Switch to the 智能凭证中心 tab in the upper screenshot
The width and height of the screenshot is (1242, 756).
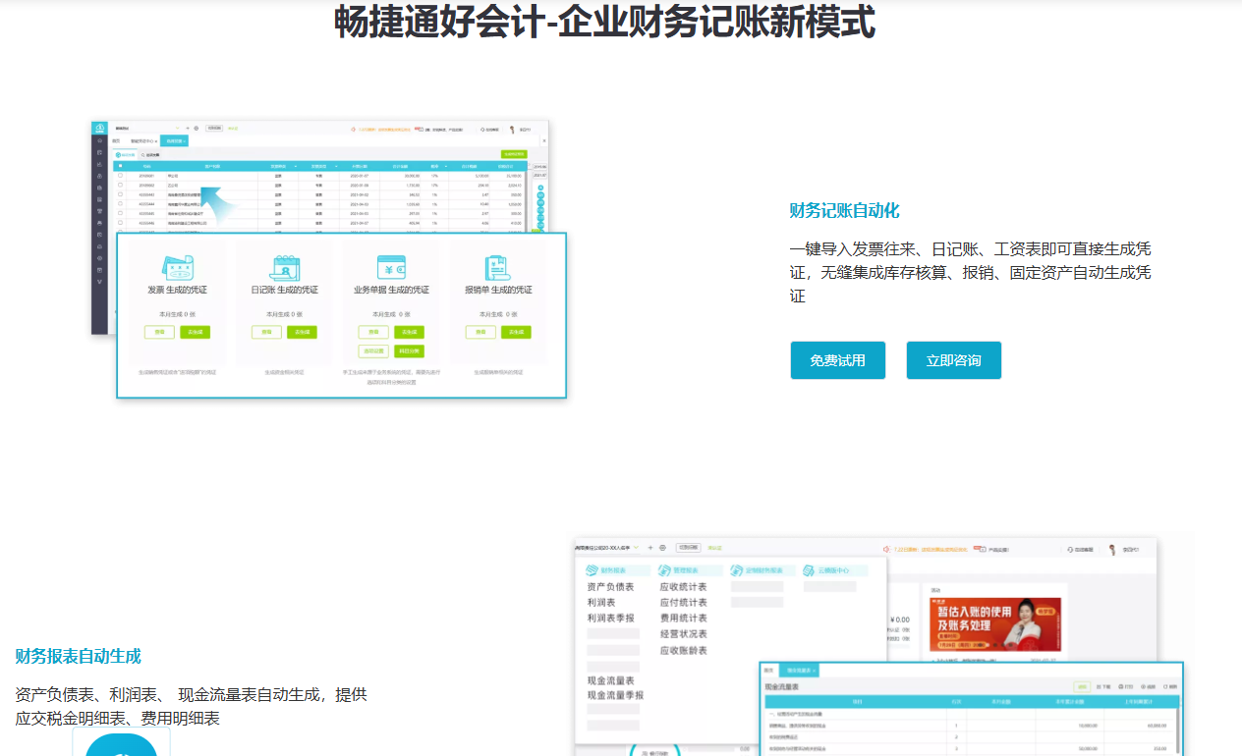coord(143,141)
